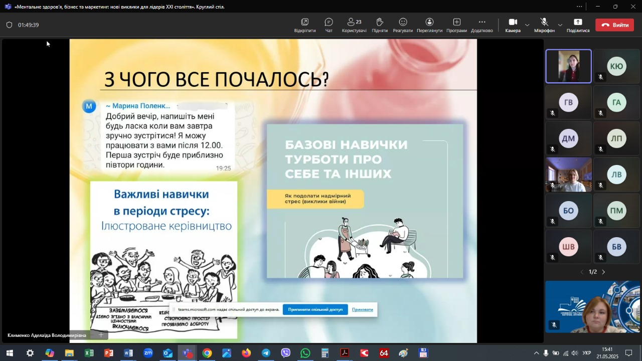
Task: Toggle the microphone mute
Action: pos(544,25)
